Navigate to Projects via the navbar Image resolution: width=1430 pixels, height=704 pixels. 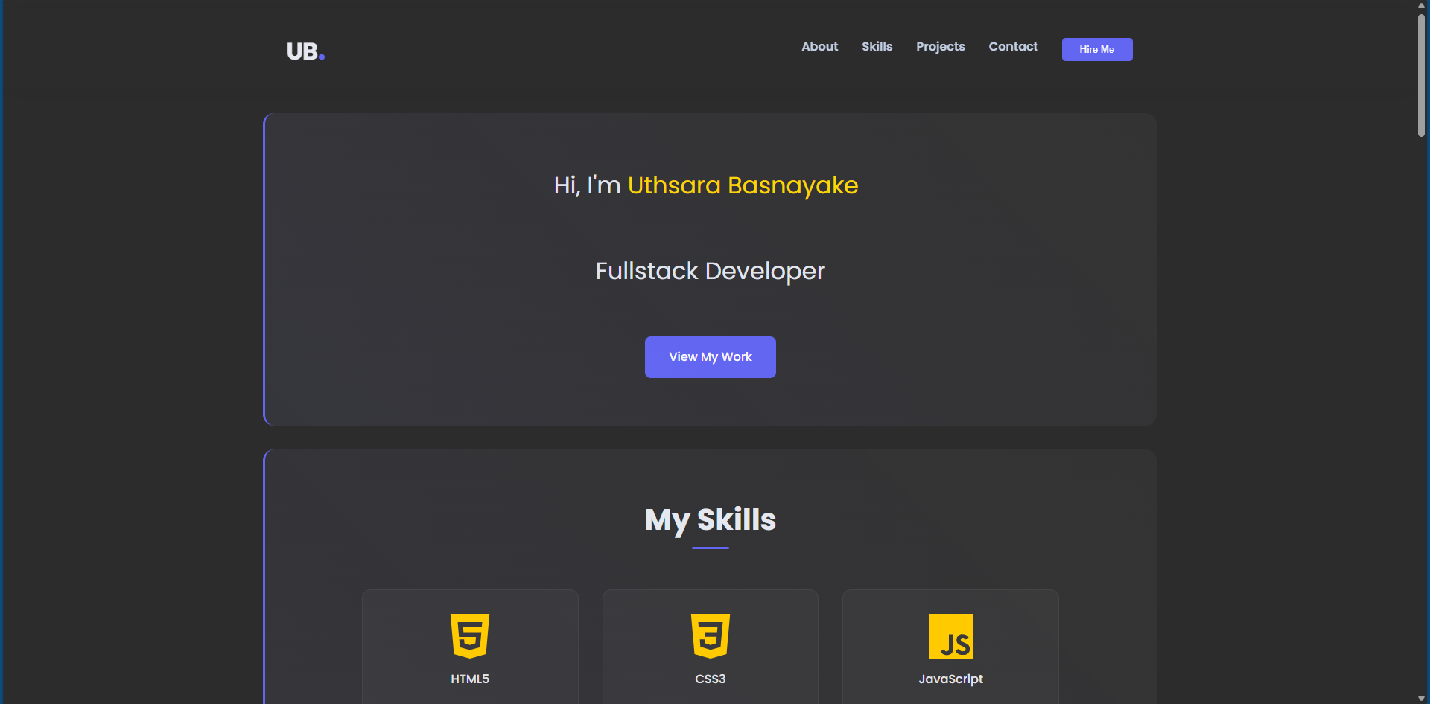point(940,46)
